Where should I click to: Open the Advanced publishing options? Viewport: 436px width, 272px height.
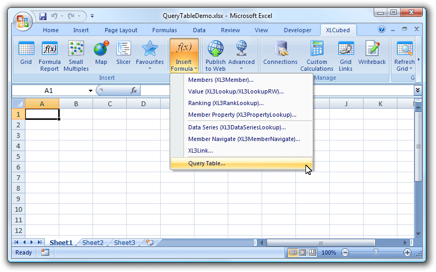click(x=242, y=55)
